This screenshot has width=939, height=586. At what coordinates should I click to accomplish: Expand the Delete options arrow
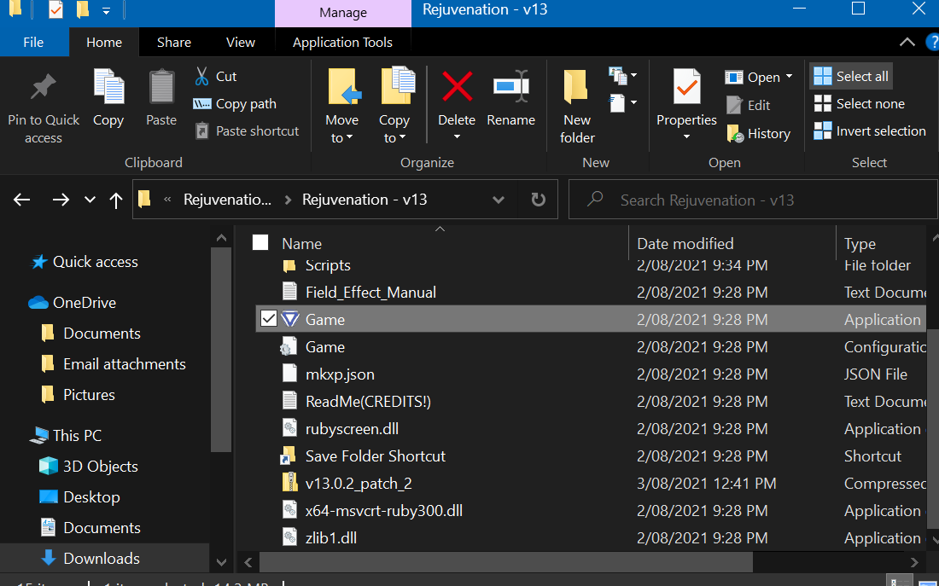[x=457, y=137]
